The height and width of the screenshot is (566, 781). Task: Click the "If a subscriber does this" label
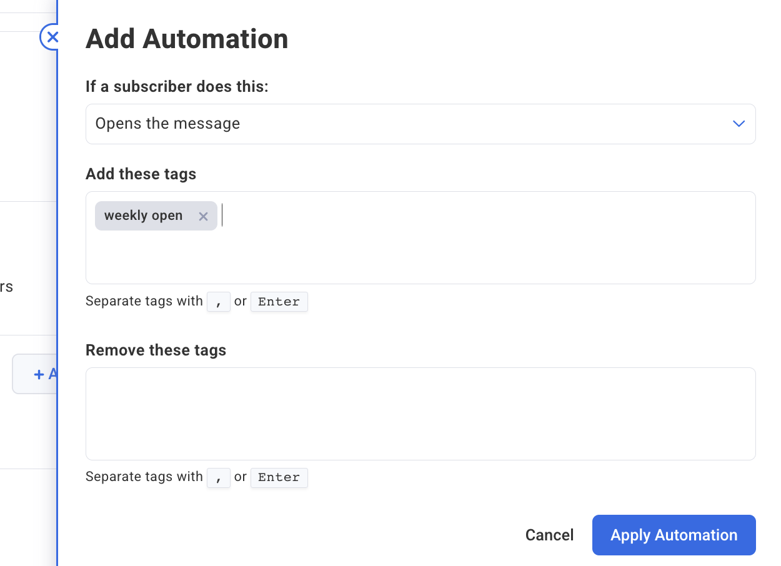point(177,86)
